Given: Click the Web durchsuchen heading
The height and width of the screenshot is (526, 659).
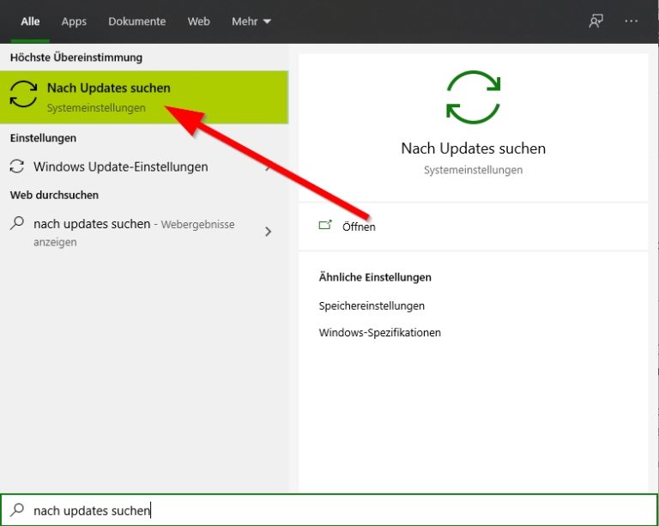Looking at the screenshot, I should tap(54, 196).
